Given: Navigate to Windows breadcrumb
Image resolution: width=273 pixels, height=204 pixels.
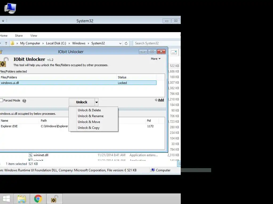Looking at the screenshot, I should [79, 43].
